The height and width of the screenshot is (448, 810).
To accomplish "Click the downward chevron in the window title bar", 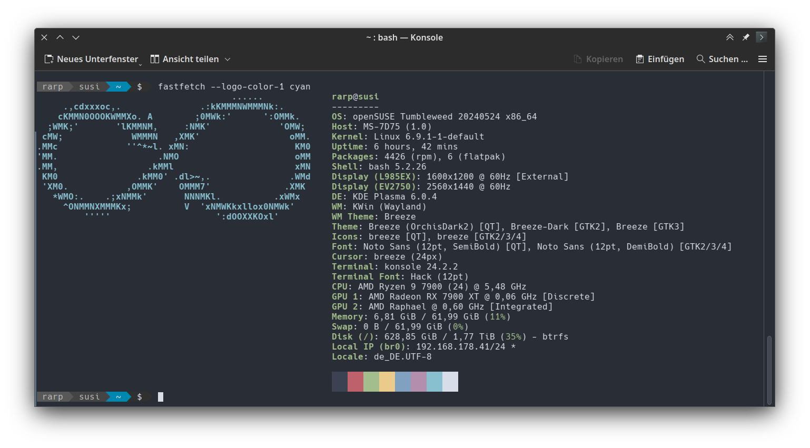I will point(75,37).
